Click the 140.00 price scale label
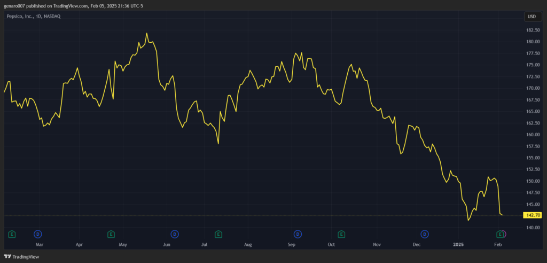 [532, 228]
